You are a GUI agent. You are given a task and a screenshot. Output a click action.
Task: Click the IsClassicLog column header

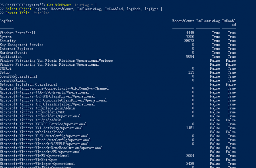coord(208,21)
